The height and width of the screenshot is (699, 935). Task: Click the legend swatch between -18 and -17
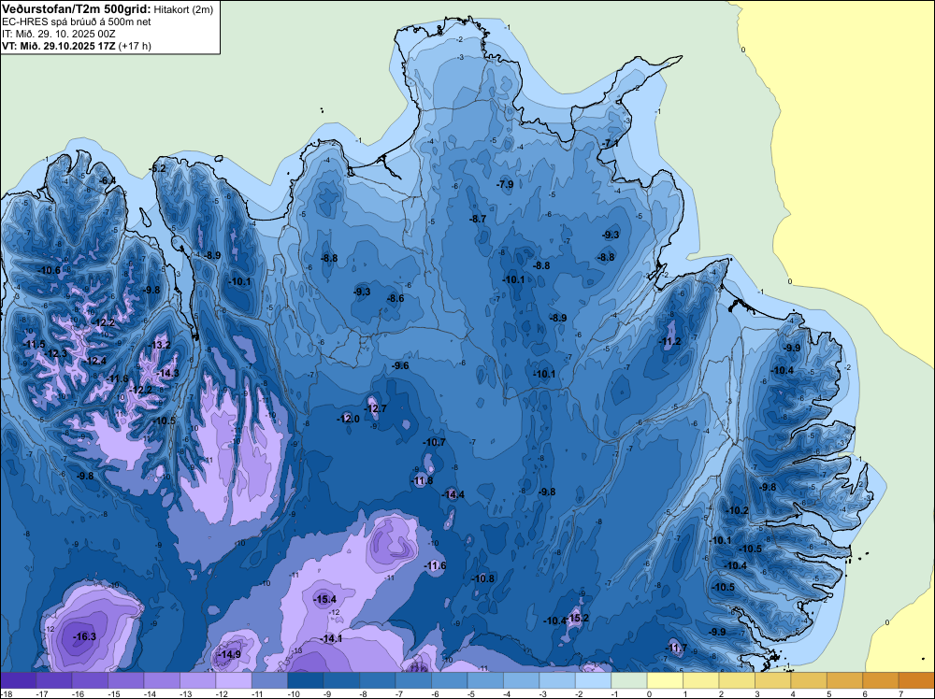[18, 680]
